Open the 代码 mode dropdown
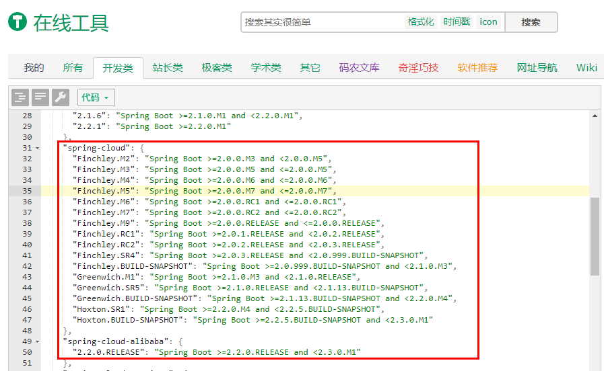The image size is (604, 371). pos(96,97)
